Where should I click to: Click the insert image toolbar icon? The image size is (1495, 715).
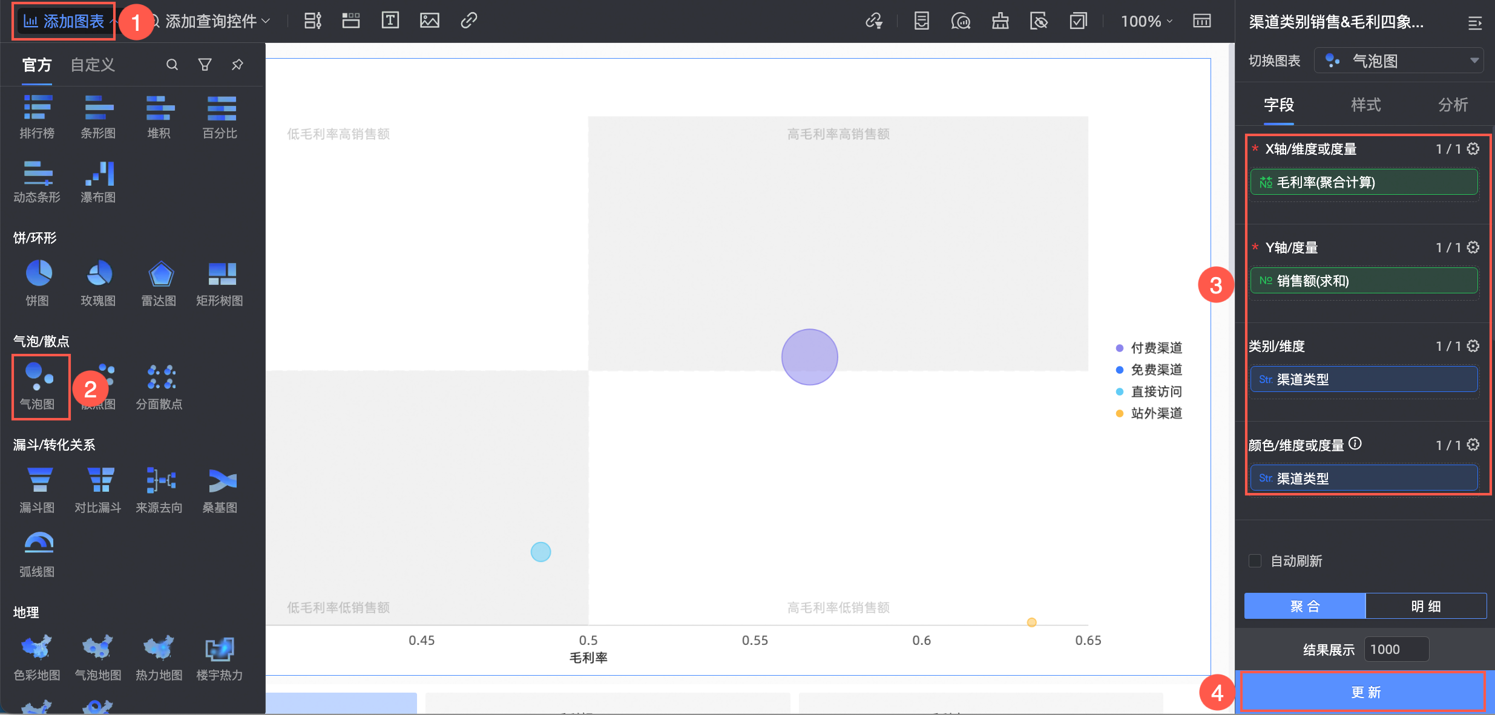pos(429,21)
